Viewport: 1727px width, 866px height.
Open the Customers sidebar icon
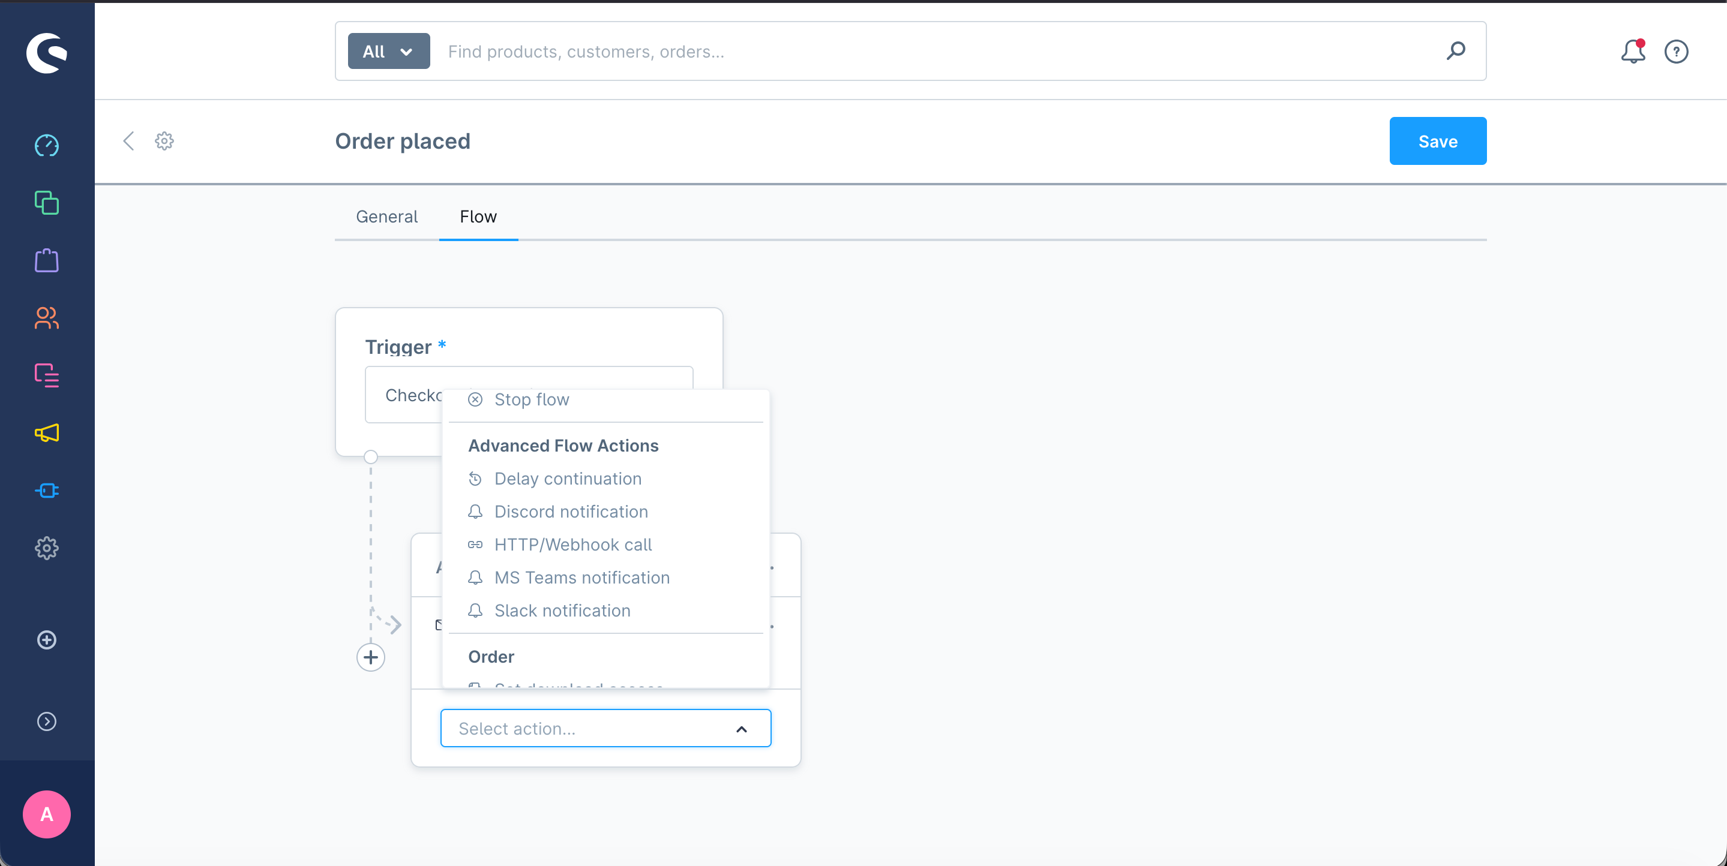click(x=46, y=318)
